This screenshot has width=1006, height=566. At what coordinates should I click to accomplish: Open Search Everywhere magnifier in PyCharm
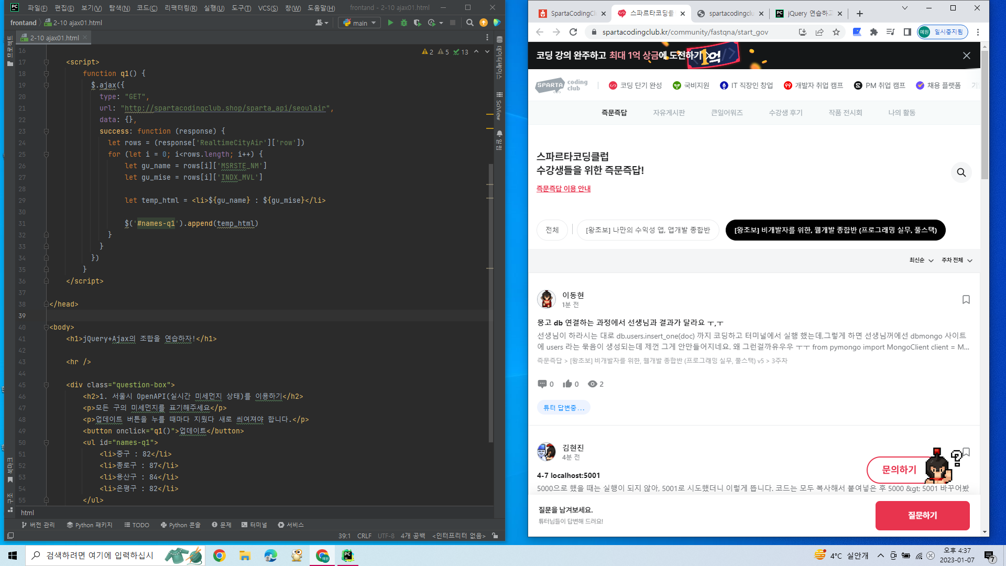470,23
